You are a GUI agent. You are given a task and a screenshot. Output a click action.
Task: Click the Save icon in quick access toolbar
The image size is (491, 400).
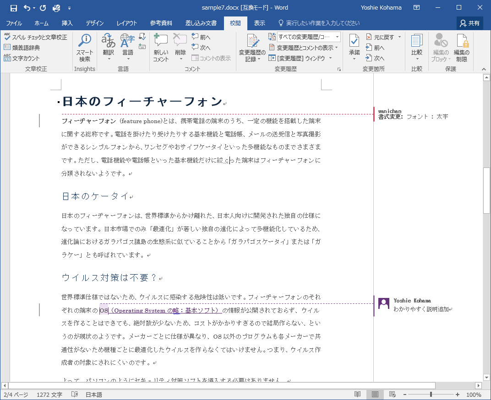pos(13,8)
